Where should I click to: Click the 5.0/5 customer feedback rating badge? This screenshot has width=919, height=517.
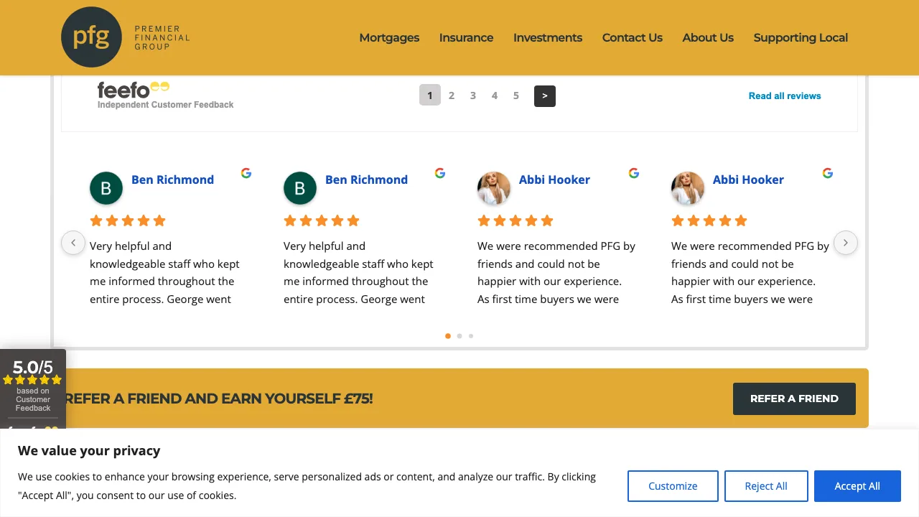pyautogui.click(x=32, y=388)
